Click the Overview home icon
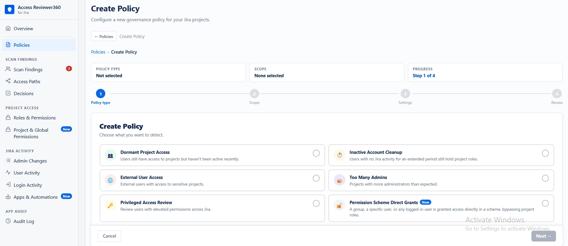This screenshot has width=568, height=246. click(8, 28)
